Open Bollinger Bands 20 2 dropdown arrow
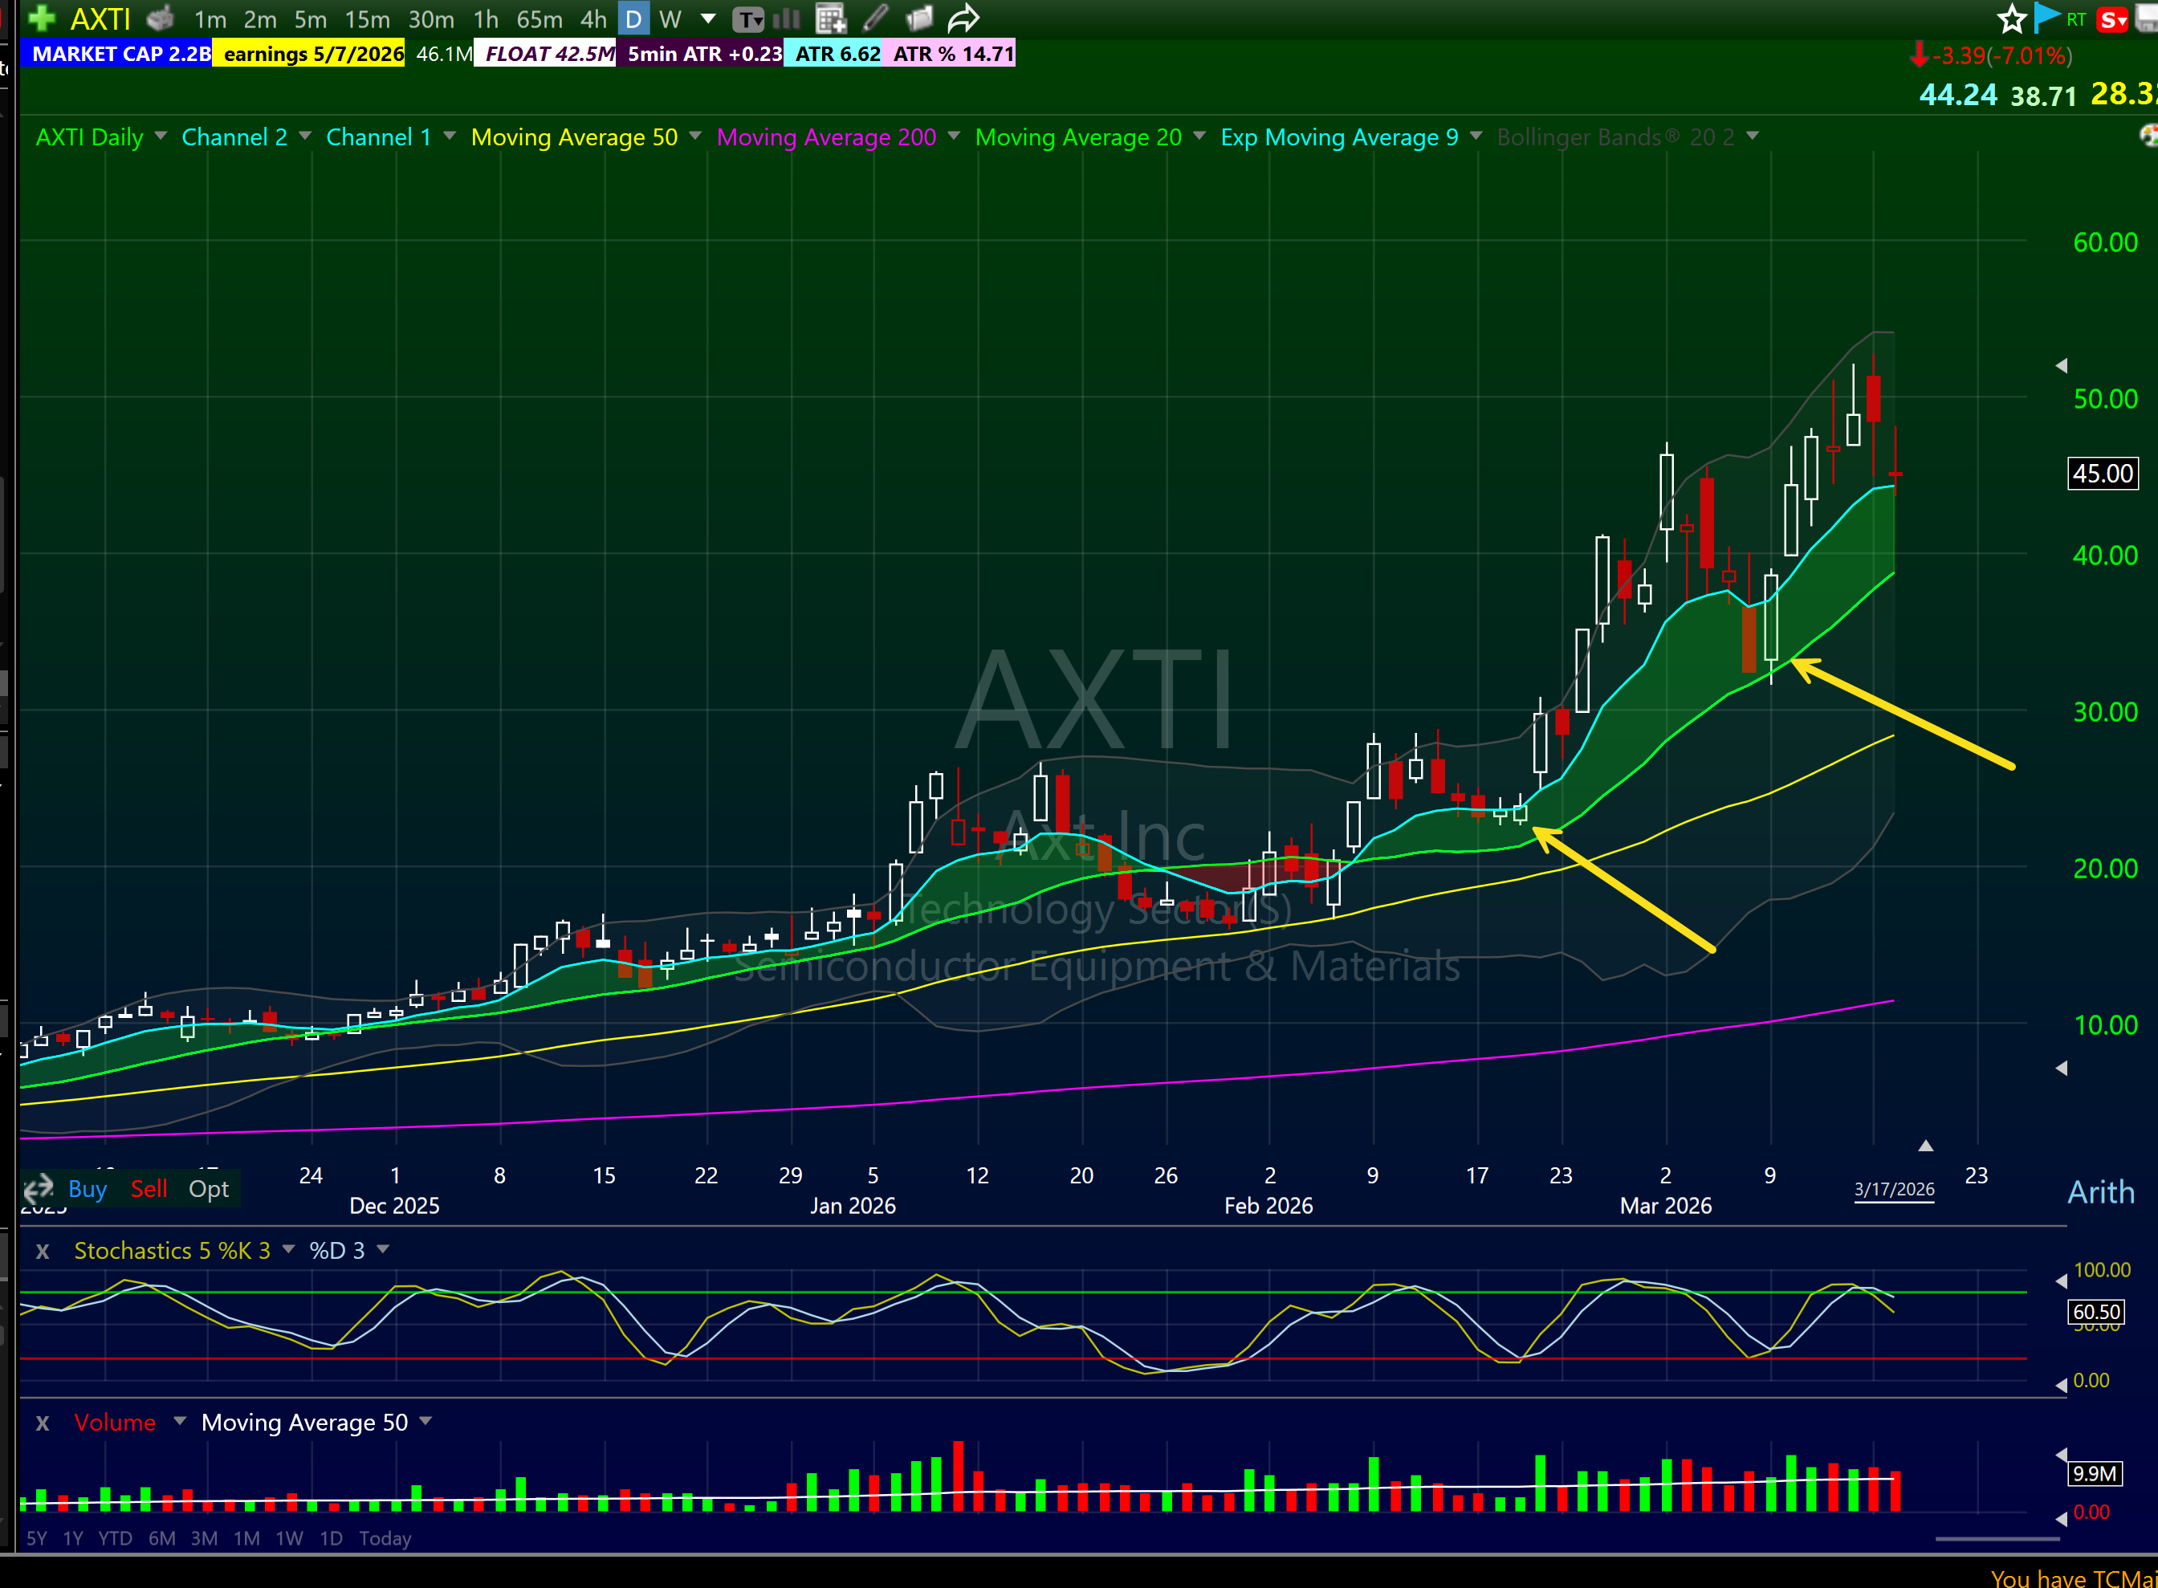This screenshot has height=1588, width=2158. coord(1753,136)
